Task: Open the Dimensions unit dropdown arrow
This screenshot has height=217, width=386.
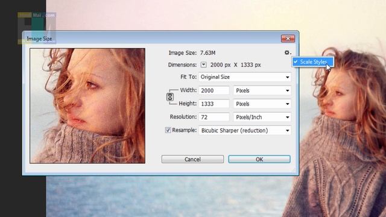Action: point(203,64)
